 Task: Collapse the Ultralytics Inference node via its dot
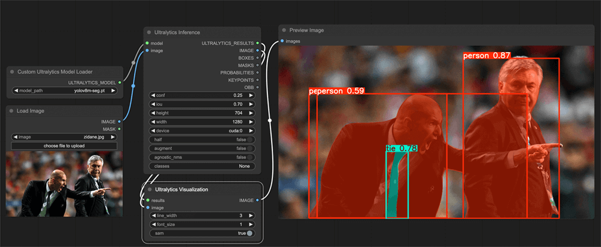click(149, 32)
